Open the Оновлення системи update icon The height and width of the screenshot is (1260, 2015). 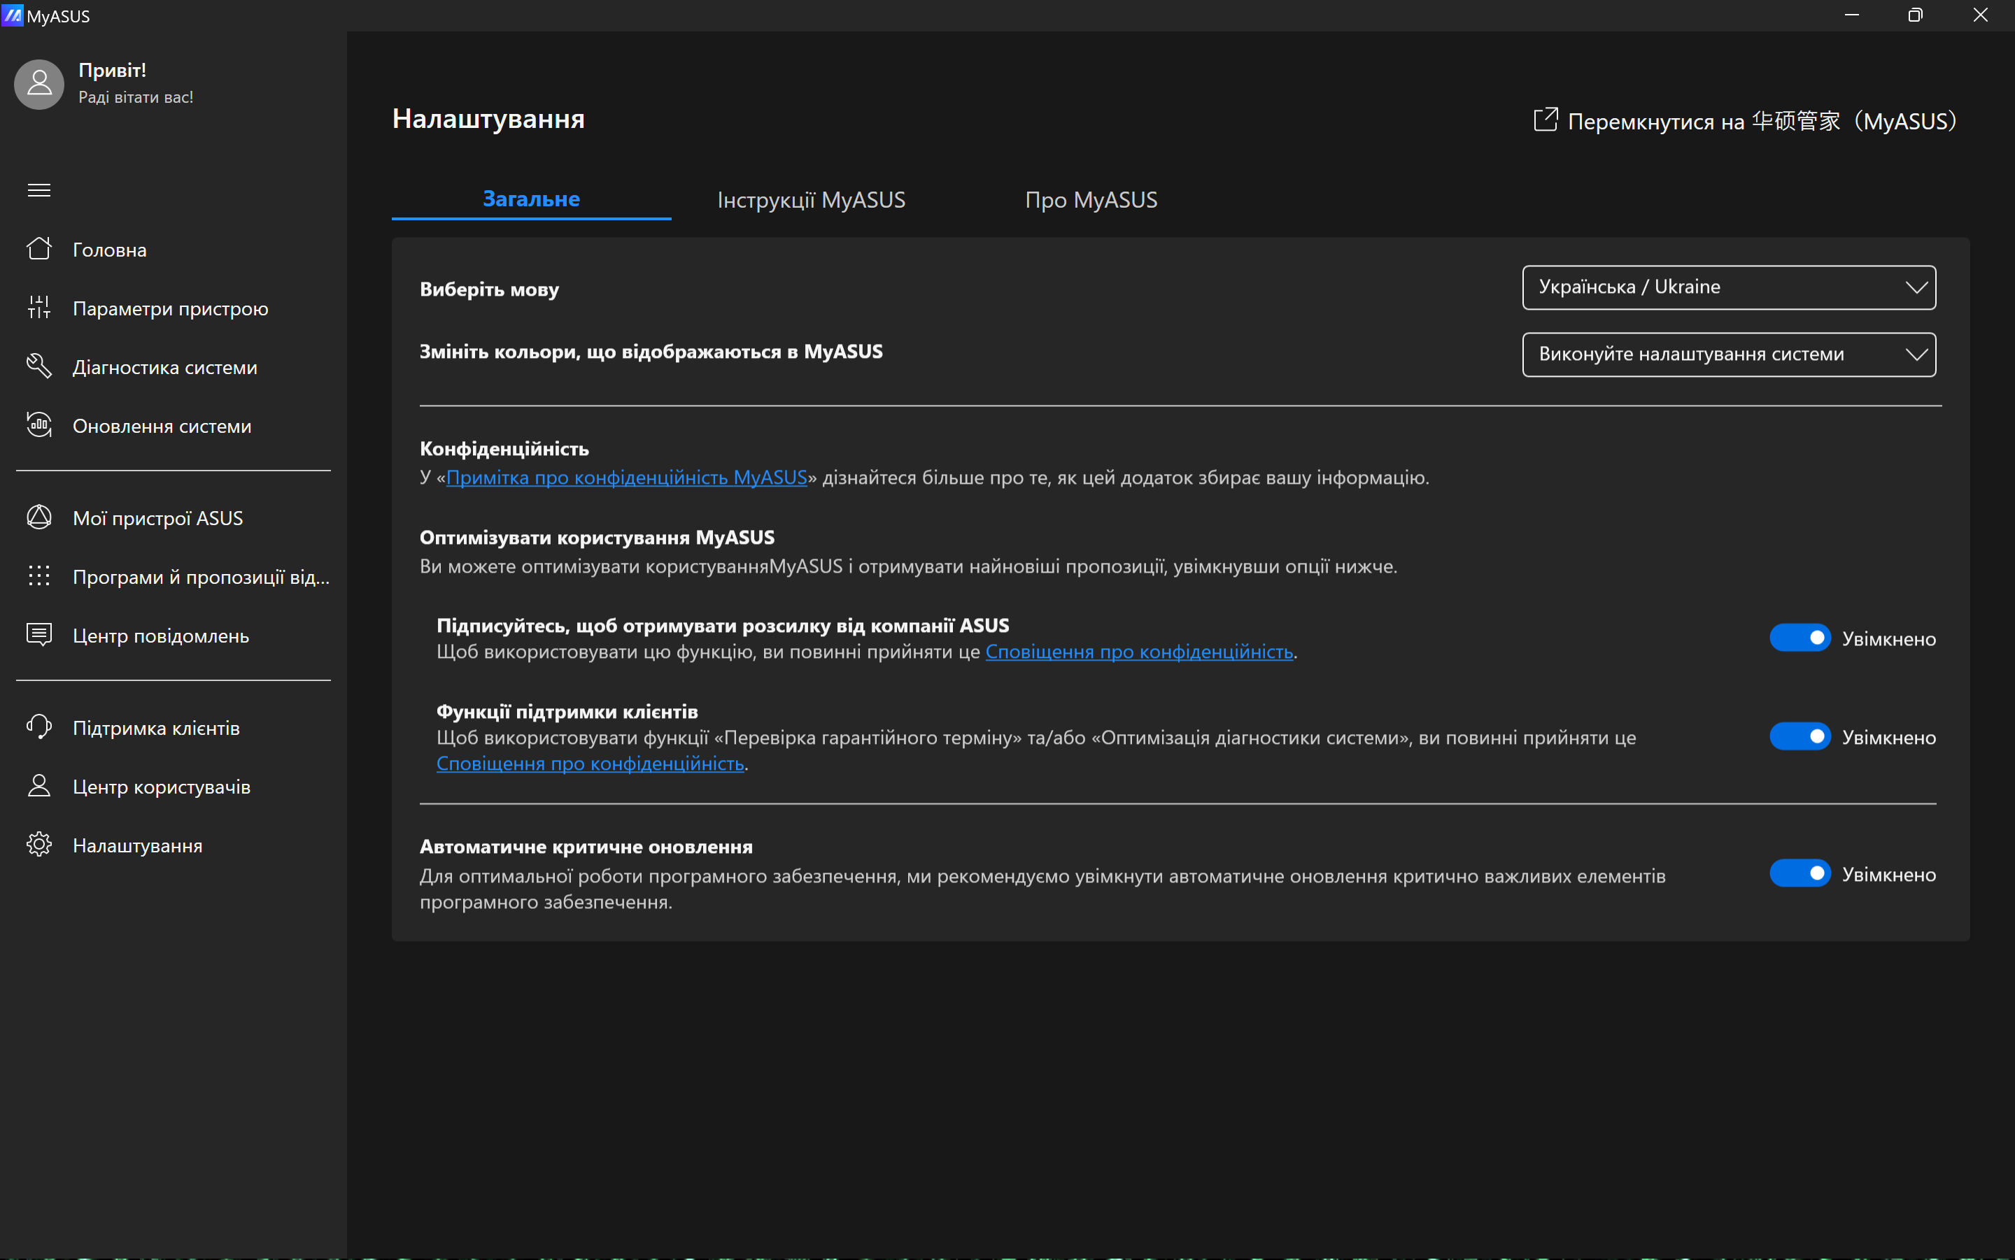tap(39, 425)
